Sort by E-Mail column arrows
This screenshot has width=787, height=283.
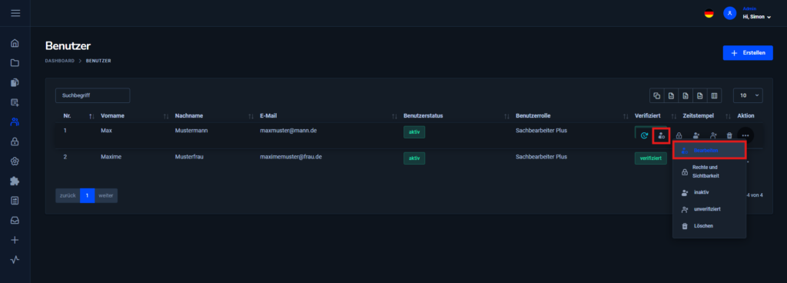click(x=394, y=116)
